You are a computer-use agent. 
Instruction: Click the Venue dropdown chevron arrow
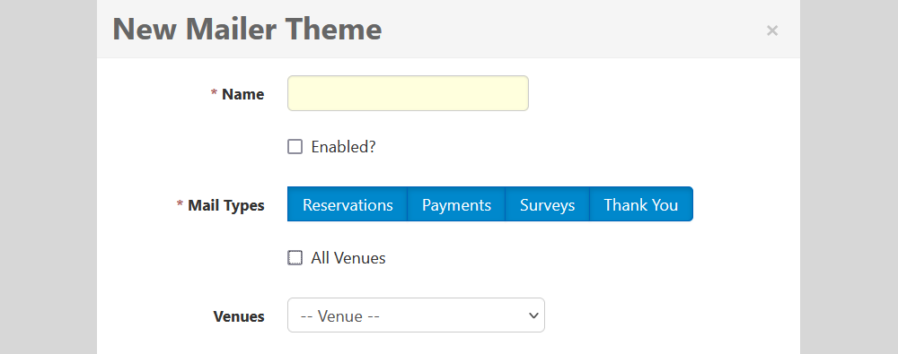click(533, 315)
